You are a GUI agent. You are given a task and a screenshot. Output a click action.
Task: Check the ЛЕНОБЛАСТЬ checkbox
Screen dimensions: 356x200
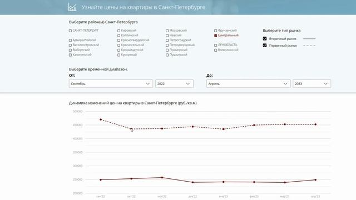tap(215, 45)
